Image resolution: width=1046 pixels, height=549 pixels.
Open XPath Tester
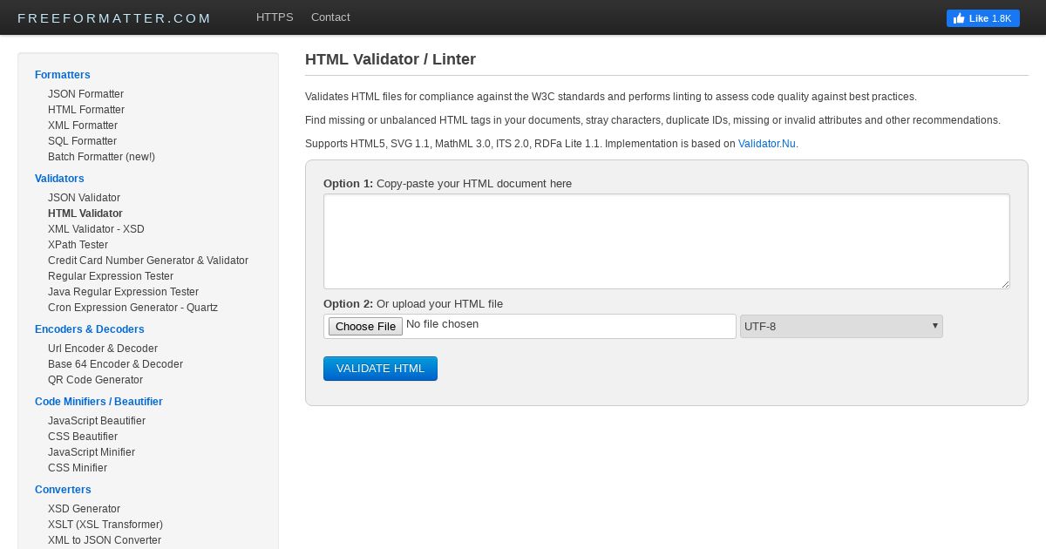pos(78,245)
